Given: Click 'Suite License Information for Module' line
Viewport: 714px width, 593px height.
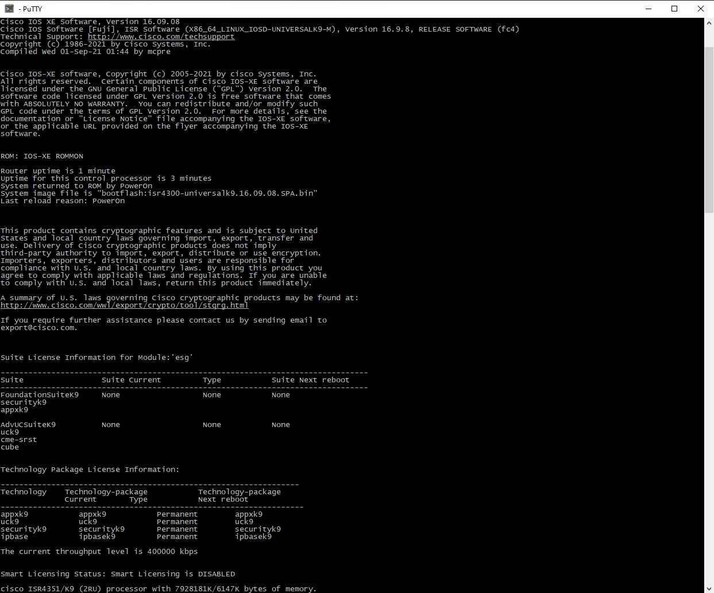Looking at the screenshot, I should pos(97,358).
